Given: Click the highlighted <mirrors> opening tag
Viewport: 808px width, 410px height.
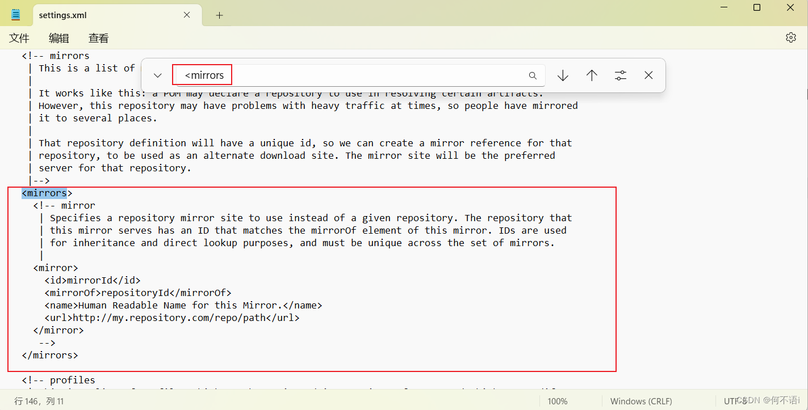Looking at the screenshot, I should click(x=47, y=193).
